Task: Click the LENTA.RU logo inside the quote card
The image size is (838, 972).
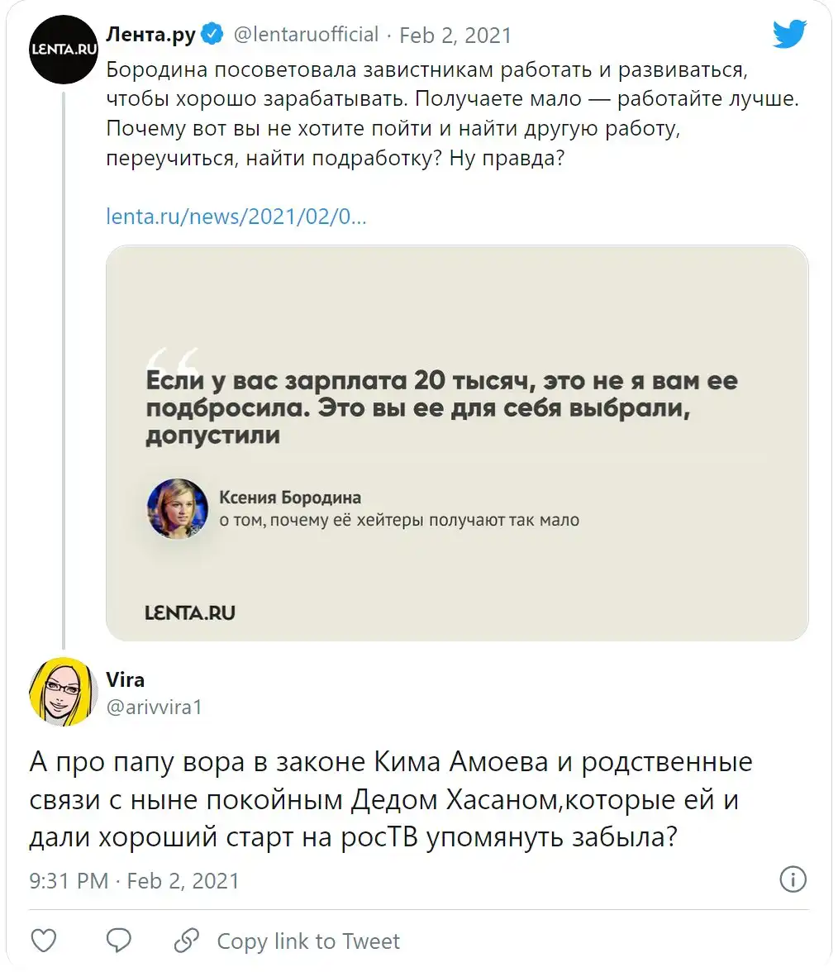Action: pos(190,612)
